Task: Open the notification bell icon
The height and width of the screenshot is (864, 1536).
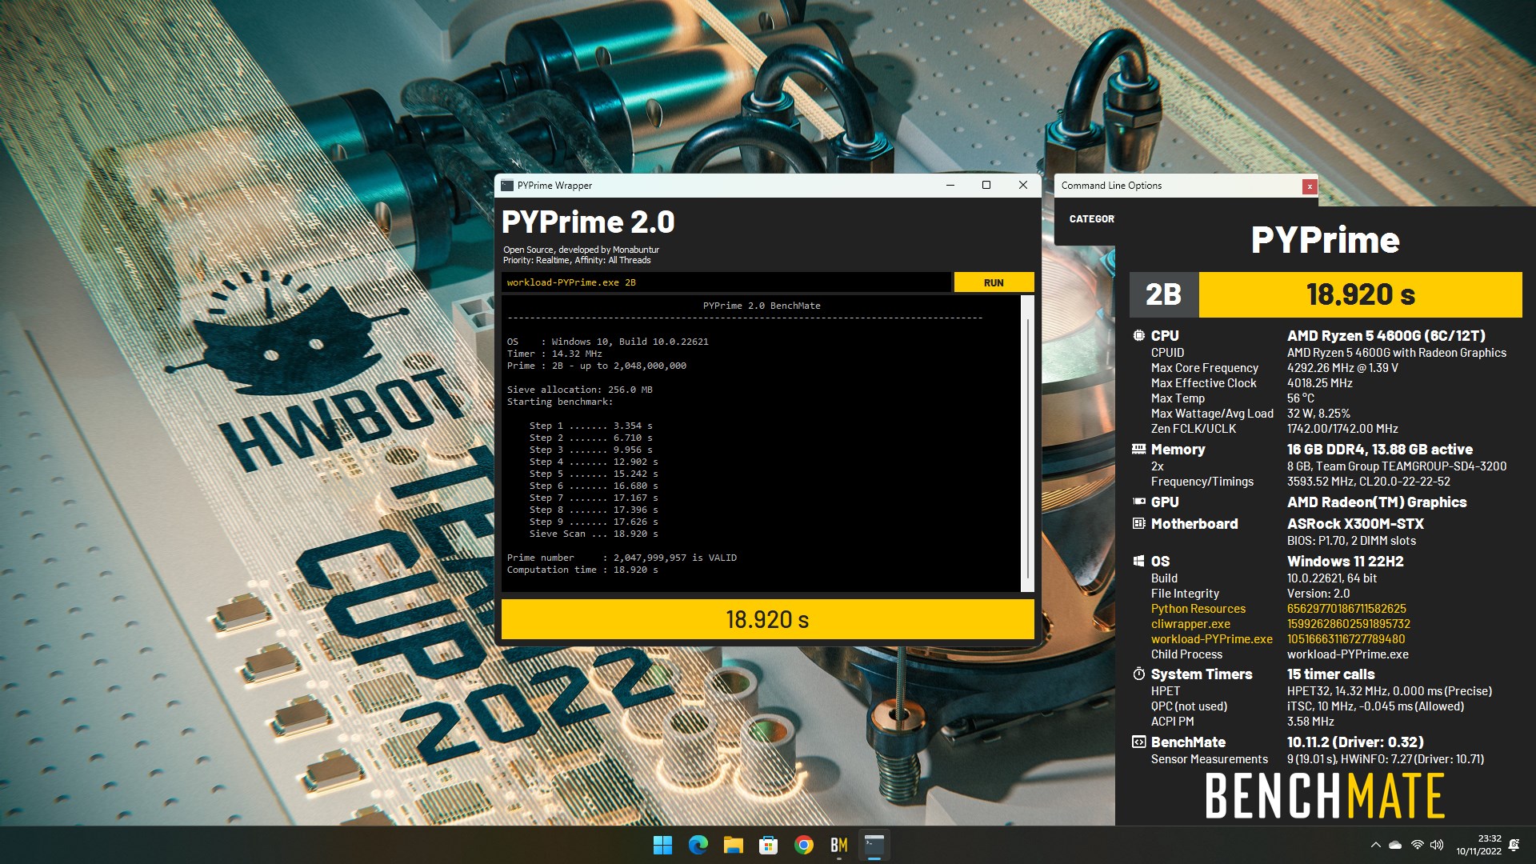Action: pos(1514,845)
